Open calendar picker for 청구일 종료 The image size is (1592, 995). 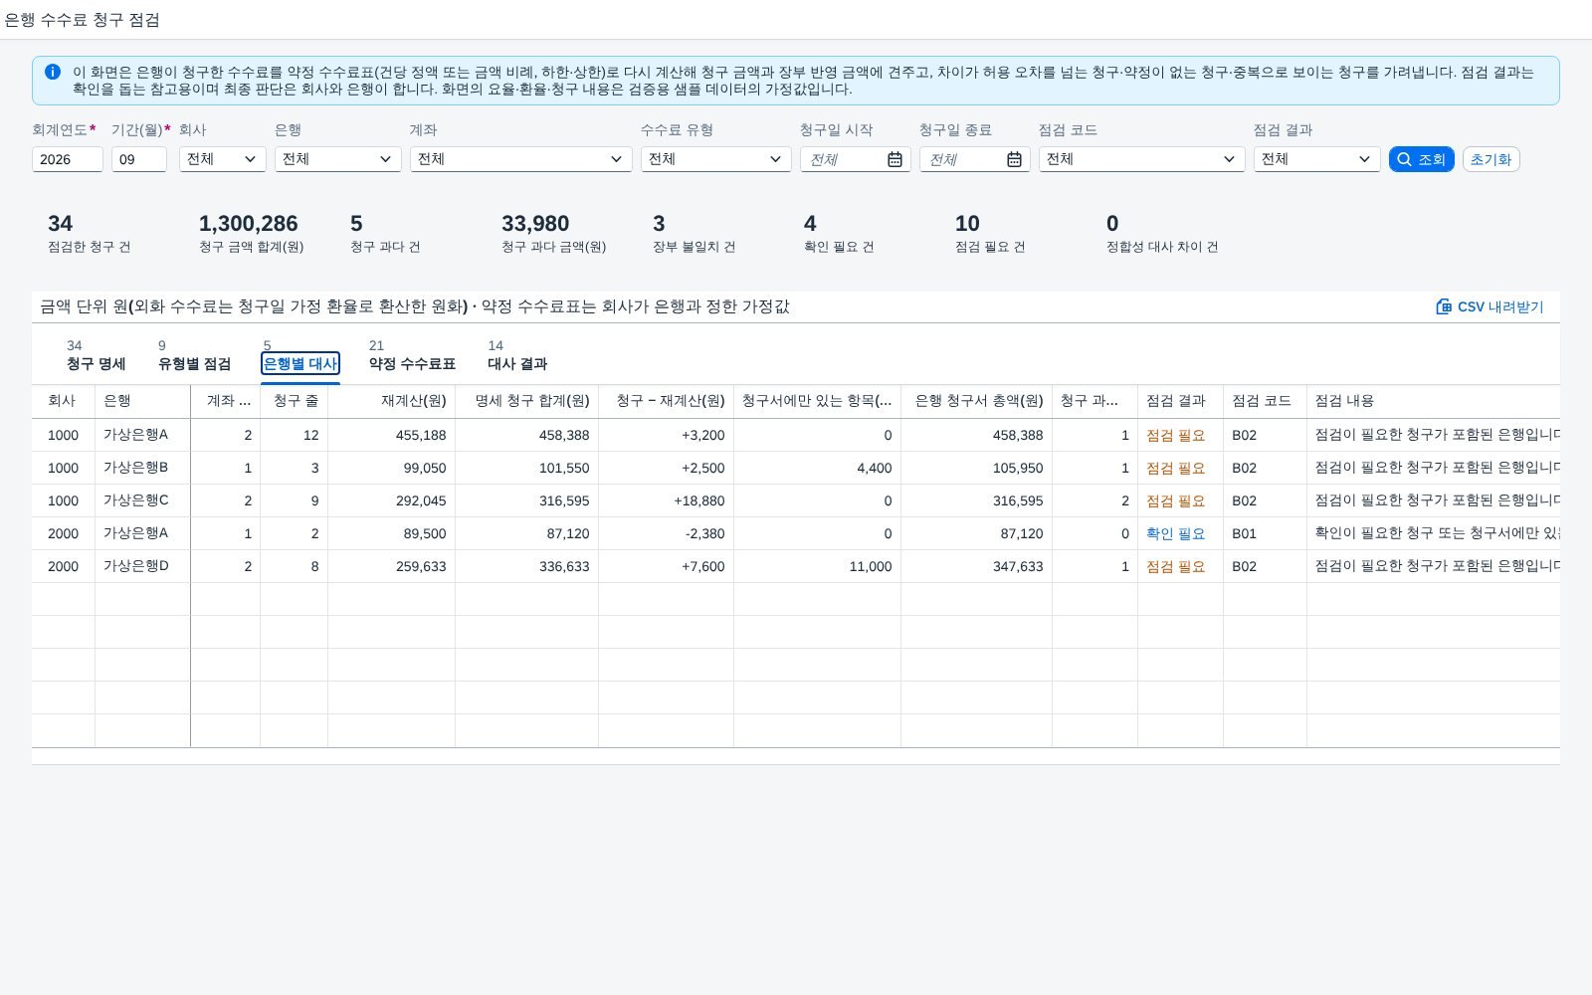(x=1014, y=159)
